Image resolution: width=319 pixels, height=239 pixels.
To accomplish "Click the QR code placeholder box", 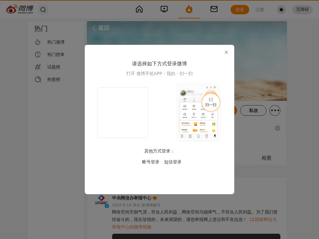I will (x=123, y=113).
